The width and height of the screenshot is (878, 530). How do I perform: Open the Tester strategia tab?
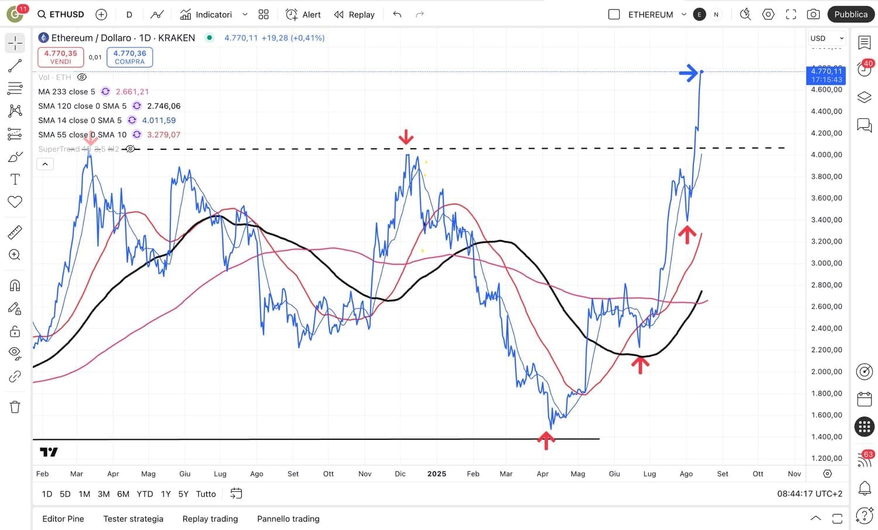pos(133,519)
